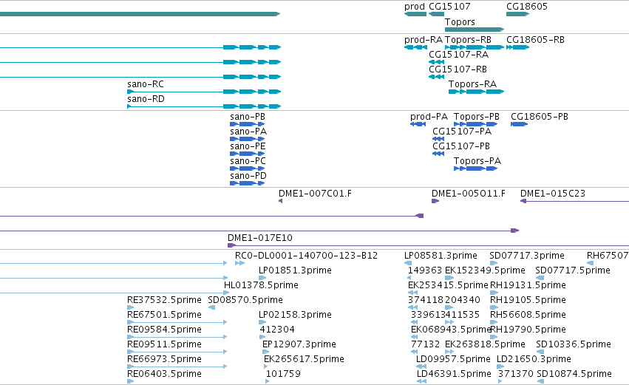Select EST EK263818.5prime
The image size is (629, 385).
point(449,352)
